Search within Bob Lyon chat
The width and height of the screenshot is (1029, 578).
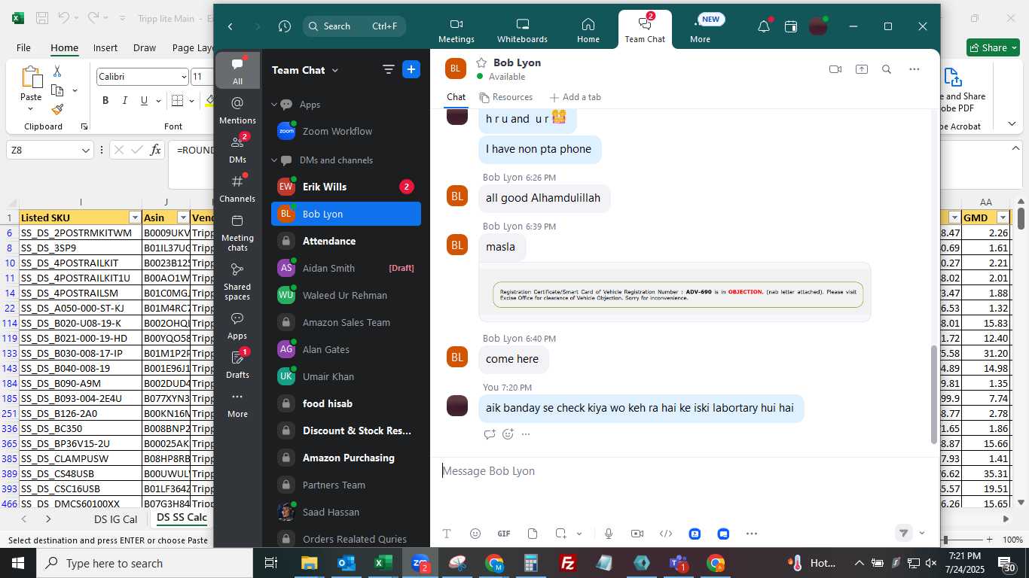pyautogui.click(x=887, y=69)
